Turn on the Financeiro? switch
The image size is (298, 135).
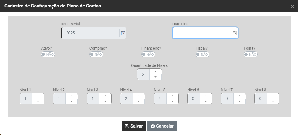point(148,54)
